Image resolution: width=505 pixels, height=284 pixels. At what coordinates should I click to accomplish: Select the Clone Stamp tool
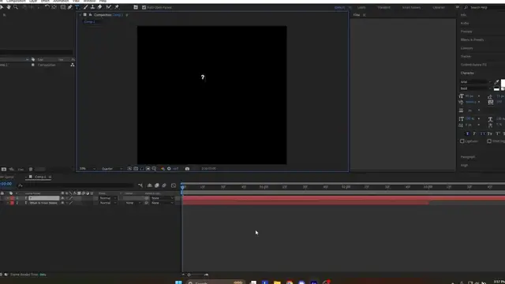click(x=93, y=7)
